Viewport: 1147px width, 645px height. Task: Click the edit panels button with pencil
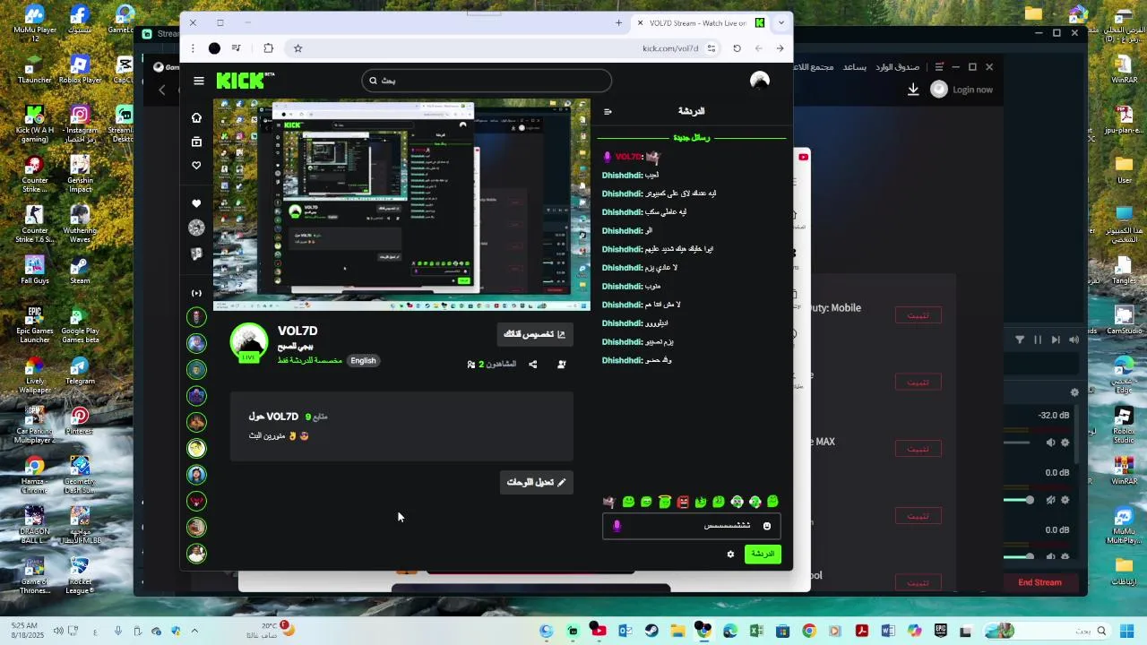tap(536, 482)
